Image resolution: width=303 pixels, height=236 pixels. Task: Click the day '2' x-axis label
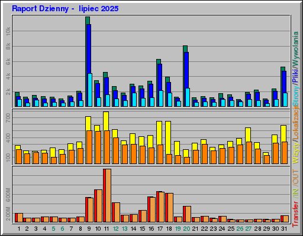[x=27, y=229]
